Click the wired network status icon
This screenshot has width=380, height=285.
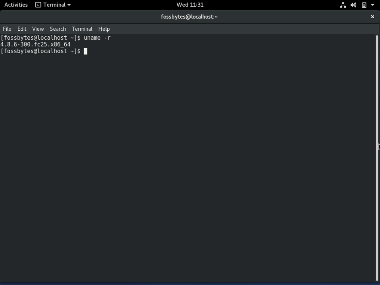click(x=343, y=5)
